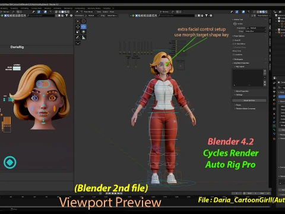Select the orange eye control on picker face
285x214 pixels.
pyautogui.click(x=52, y=97)
